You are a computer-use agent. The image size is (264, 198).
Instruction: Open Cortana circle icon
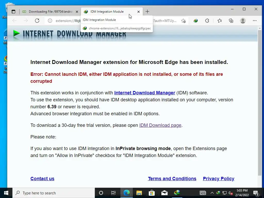click(101, 193)
